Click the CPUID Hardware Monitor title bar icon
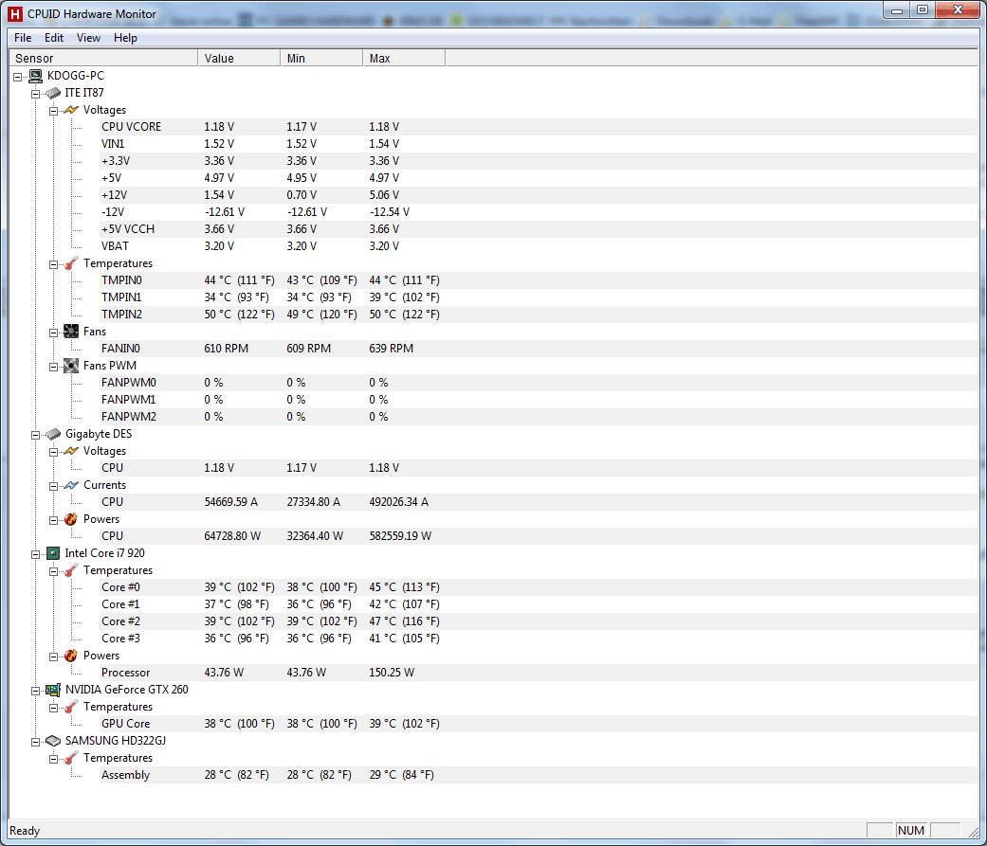The height and width of the screenshot is (846, 987). click(x=14, y=14)
